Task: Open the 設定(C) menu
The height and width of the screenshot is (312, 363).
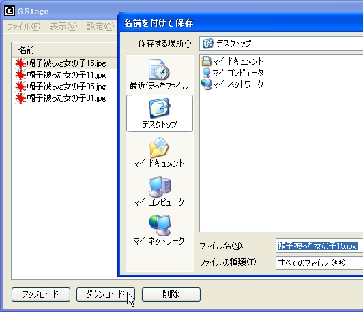Action: (100, 27)
